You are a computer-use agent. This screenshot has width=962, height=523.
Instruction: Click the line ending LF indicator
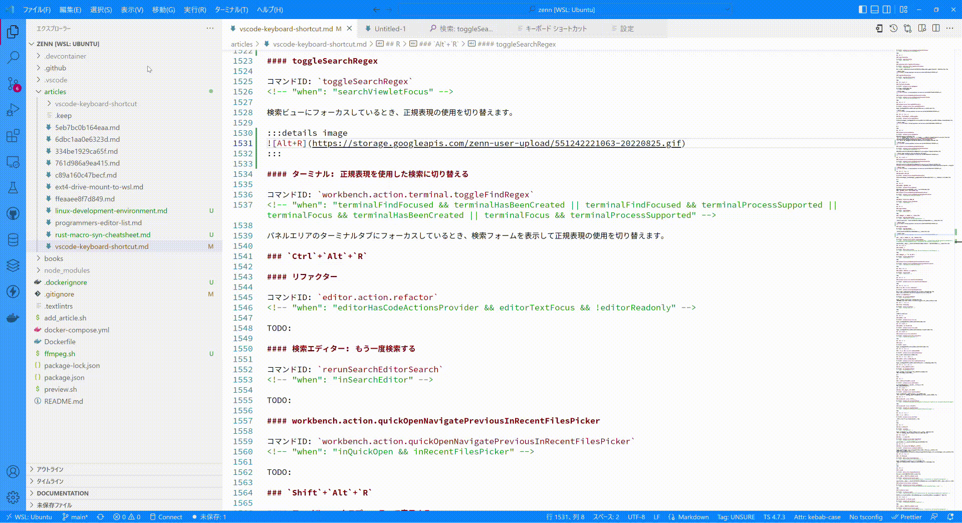click(x=657, y=517)
